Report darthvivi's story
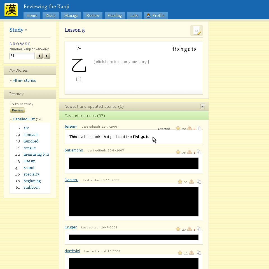 [x=191, y=253]
